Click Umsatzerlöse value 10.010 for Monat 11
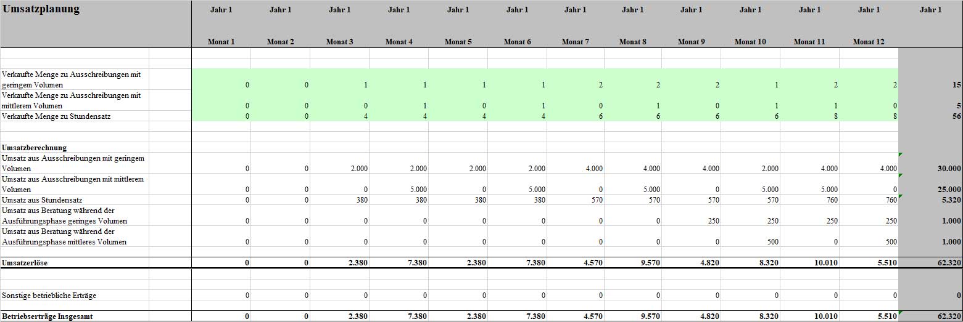 (827, 263)
